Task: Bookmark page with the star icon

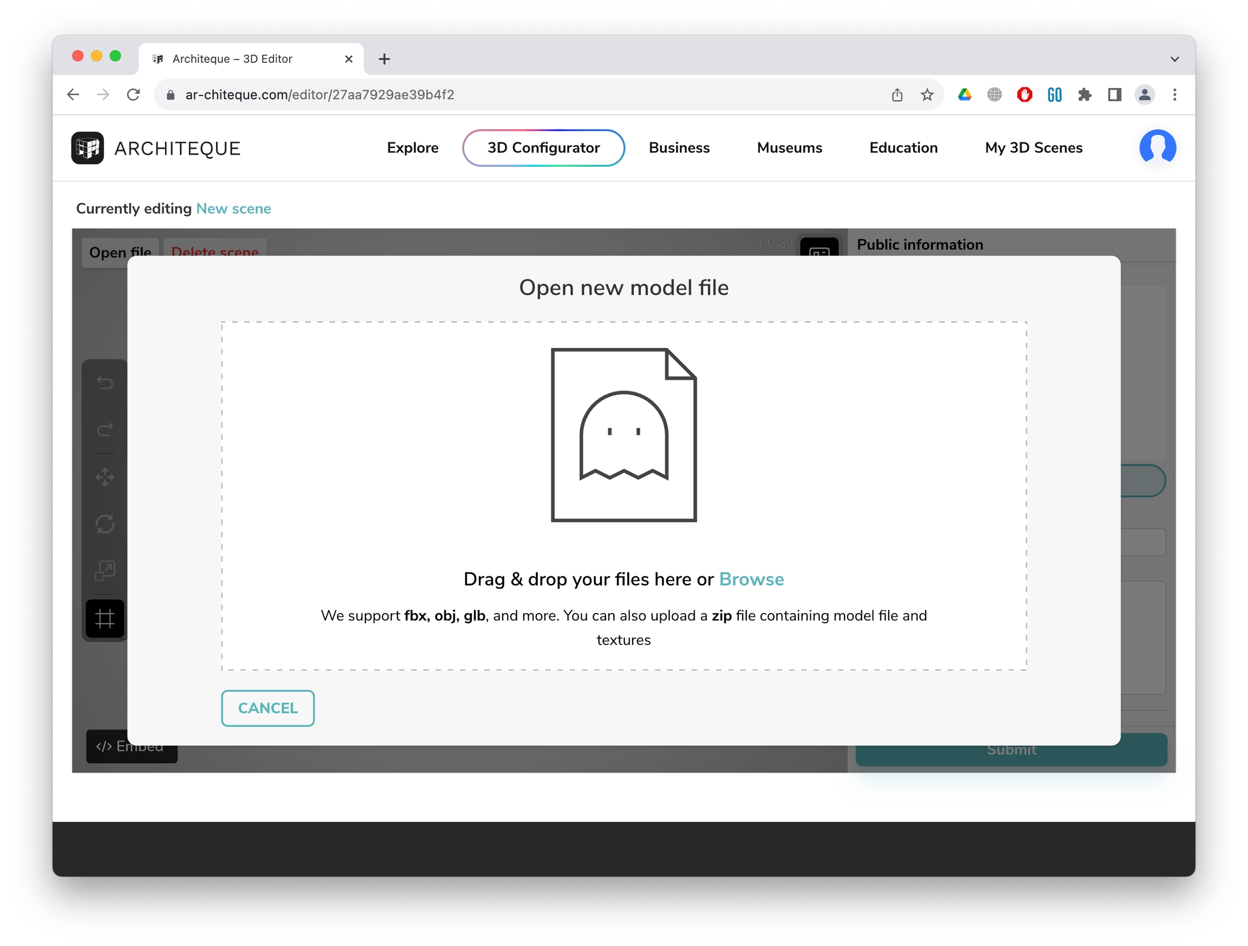Action: coord(927,95)
